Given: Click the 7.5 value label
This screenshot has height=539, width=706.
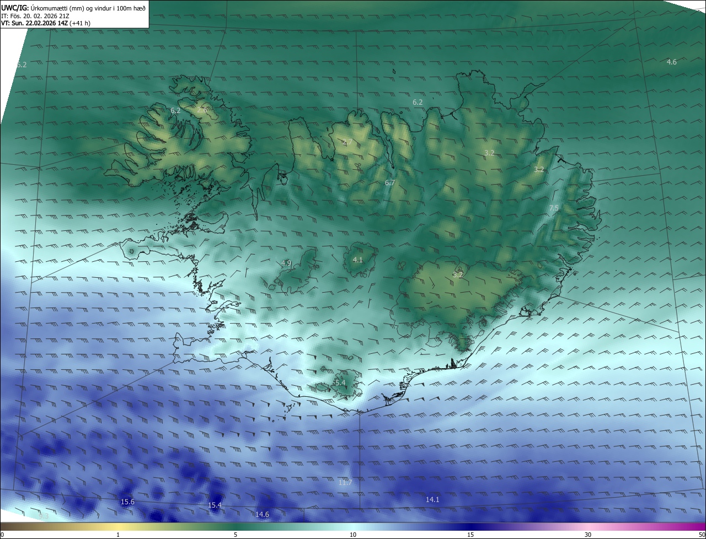Looking at the screenshot, I should (554, 208).
